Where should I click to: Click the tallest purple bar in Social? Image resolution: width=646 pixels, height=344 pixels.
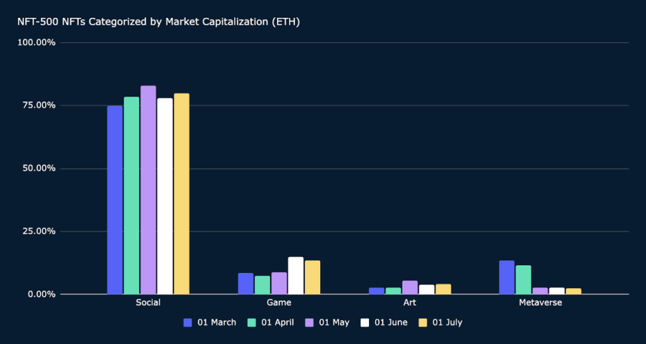pyautogui.click(x=148, y=189)
